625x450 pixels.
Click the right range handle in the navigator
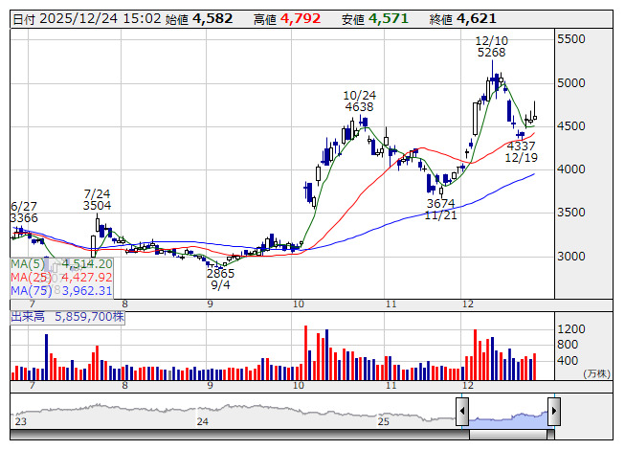click(x=554, y=412)
